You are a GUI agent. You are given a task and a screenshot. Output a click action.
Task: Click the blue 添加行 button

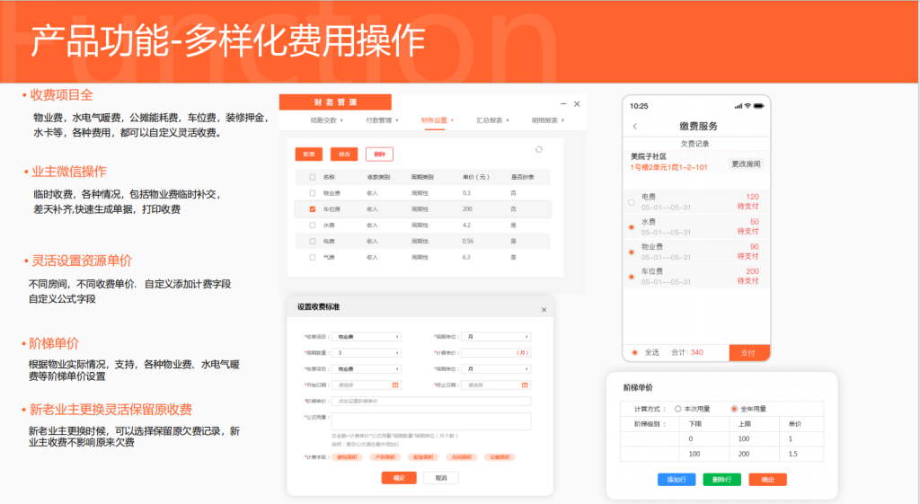[x=677, y=480]
